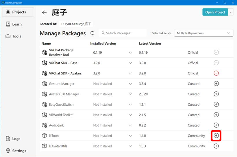Expand the Package Resolver Tool version dropdown
Screen dimensions: 237x157
(130, 53)
